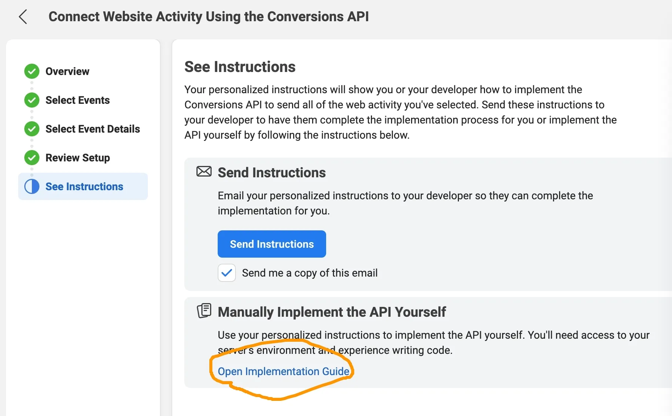Click the green checkmark beside Overview
The width and height of the screenshot is (672, 416).
tap(32, 71)
